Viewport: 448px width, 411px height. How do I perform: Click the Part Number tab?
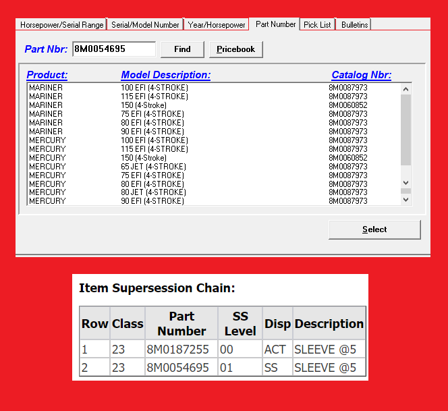tap(275, 24)
